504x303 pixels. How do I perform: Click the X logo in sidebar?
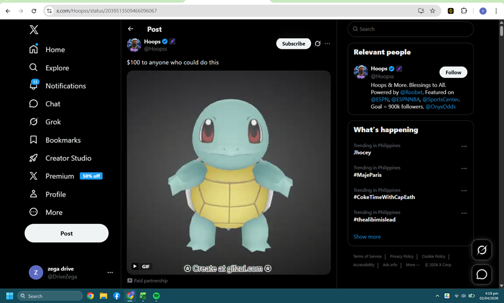[34, 30]
